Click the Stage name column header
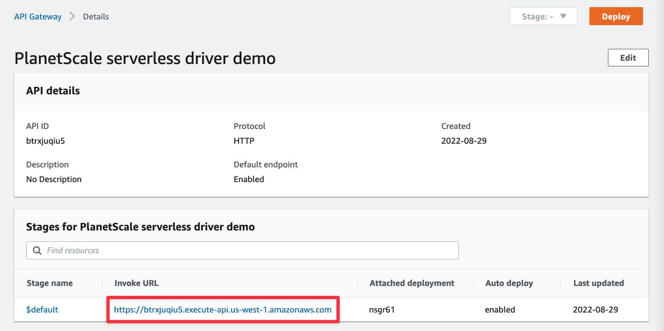 pyautogui.click(x=49, y=283)
